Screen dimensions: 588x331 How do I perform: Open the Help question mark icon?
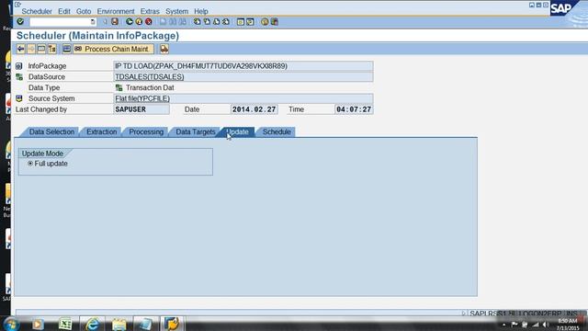tap(265, 22)
